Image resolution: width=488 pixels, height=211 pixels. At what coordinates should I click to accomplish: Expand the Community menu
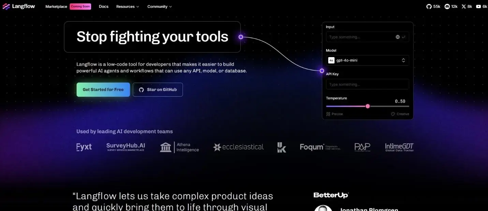pyautogui.click(x=160, y=6)
